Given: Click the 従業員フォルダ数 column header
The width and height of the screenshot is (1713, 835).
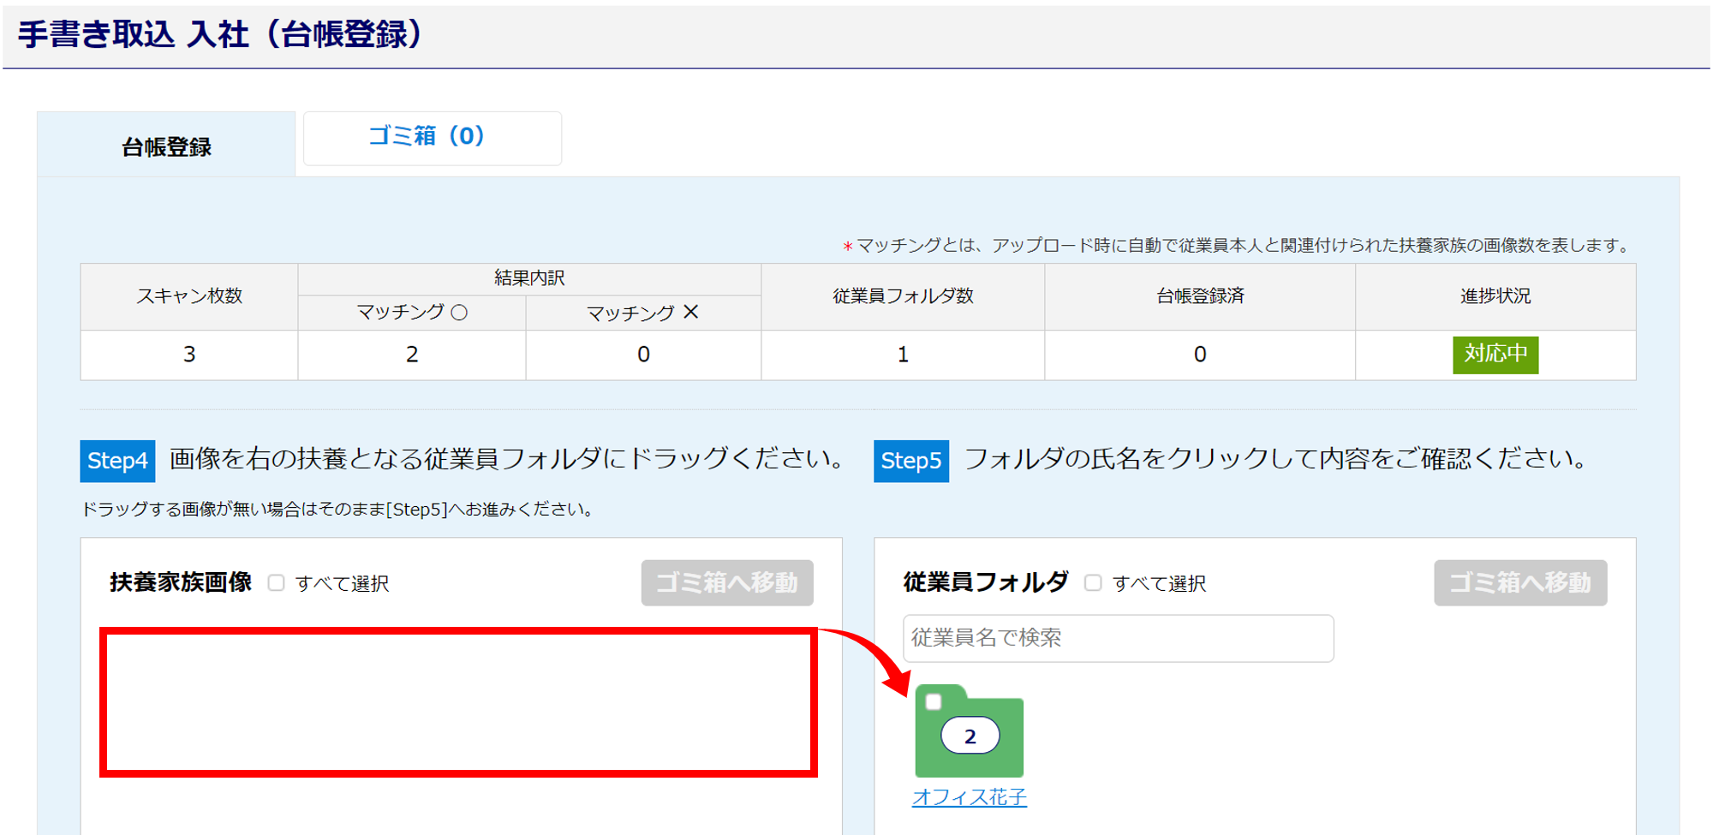Looking at the screenshot, I should [903, 296].
